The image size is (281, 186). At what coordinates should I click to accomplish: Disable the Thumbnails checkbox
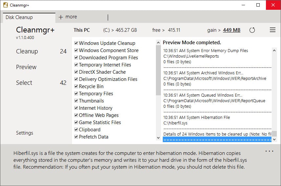point(76,101)
